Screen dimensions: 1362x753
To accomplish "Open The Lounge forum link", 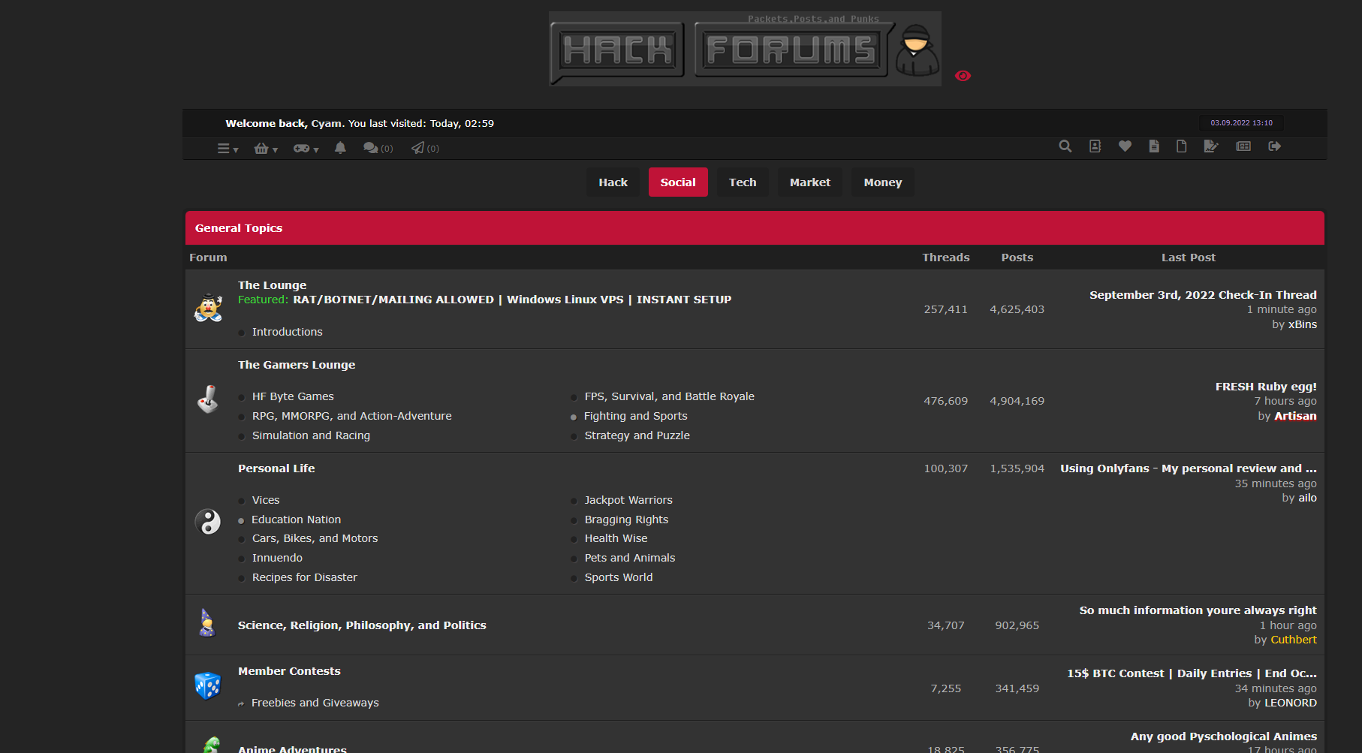I will 272,285.
